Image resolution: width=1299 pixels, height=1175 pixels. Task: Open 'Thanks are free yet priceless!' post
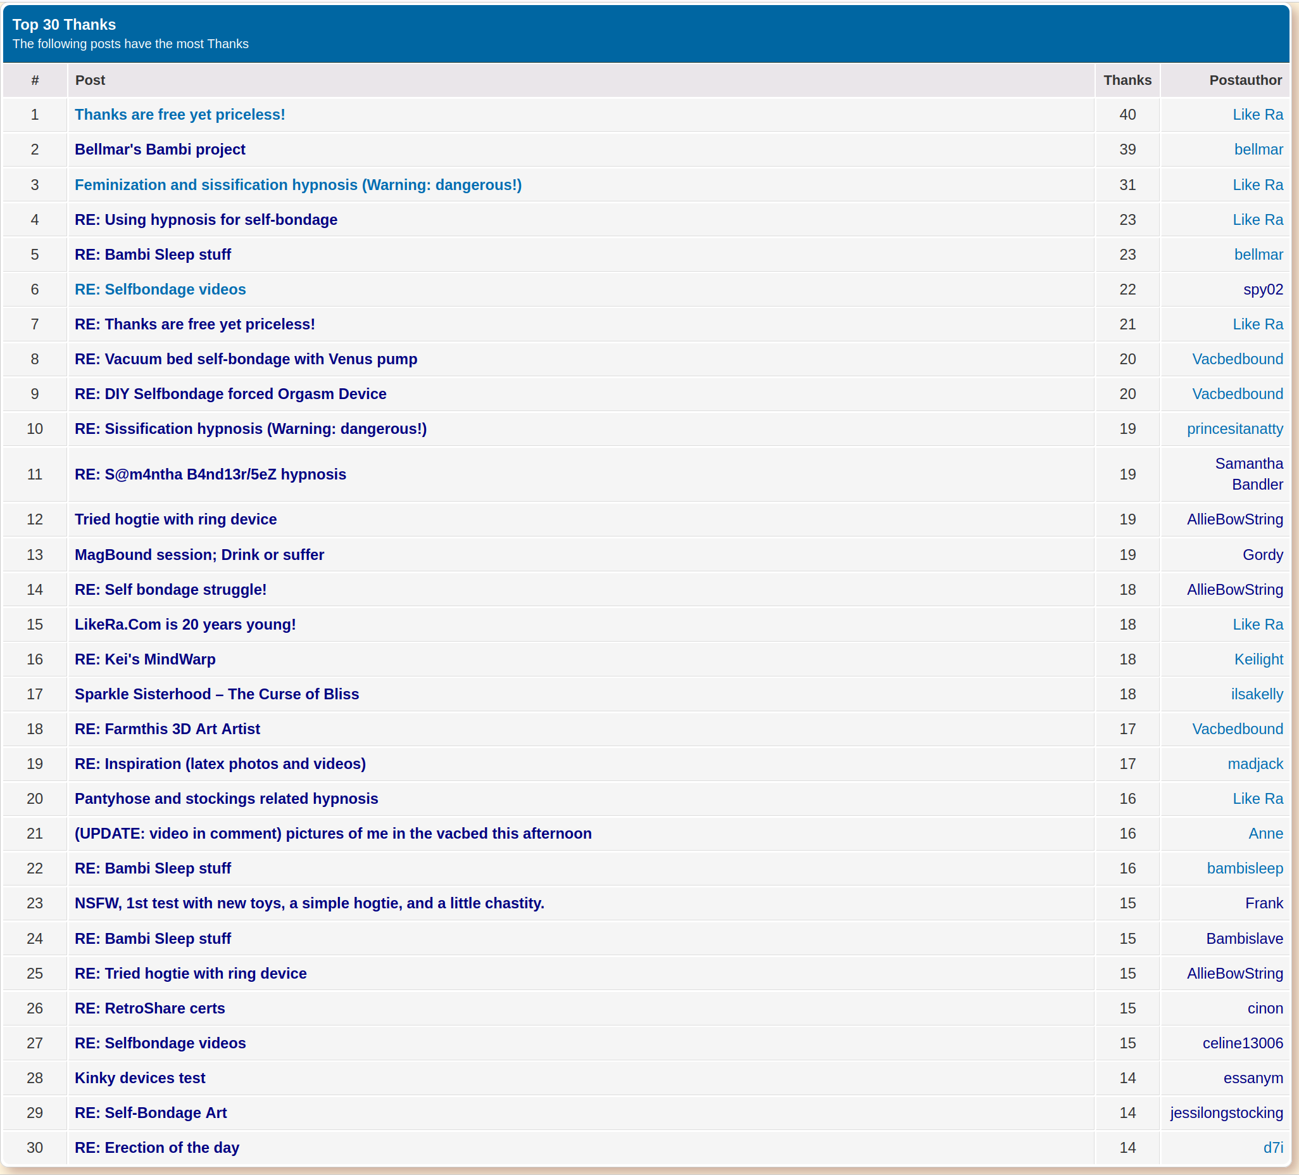click(x=180, y=115)
